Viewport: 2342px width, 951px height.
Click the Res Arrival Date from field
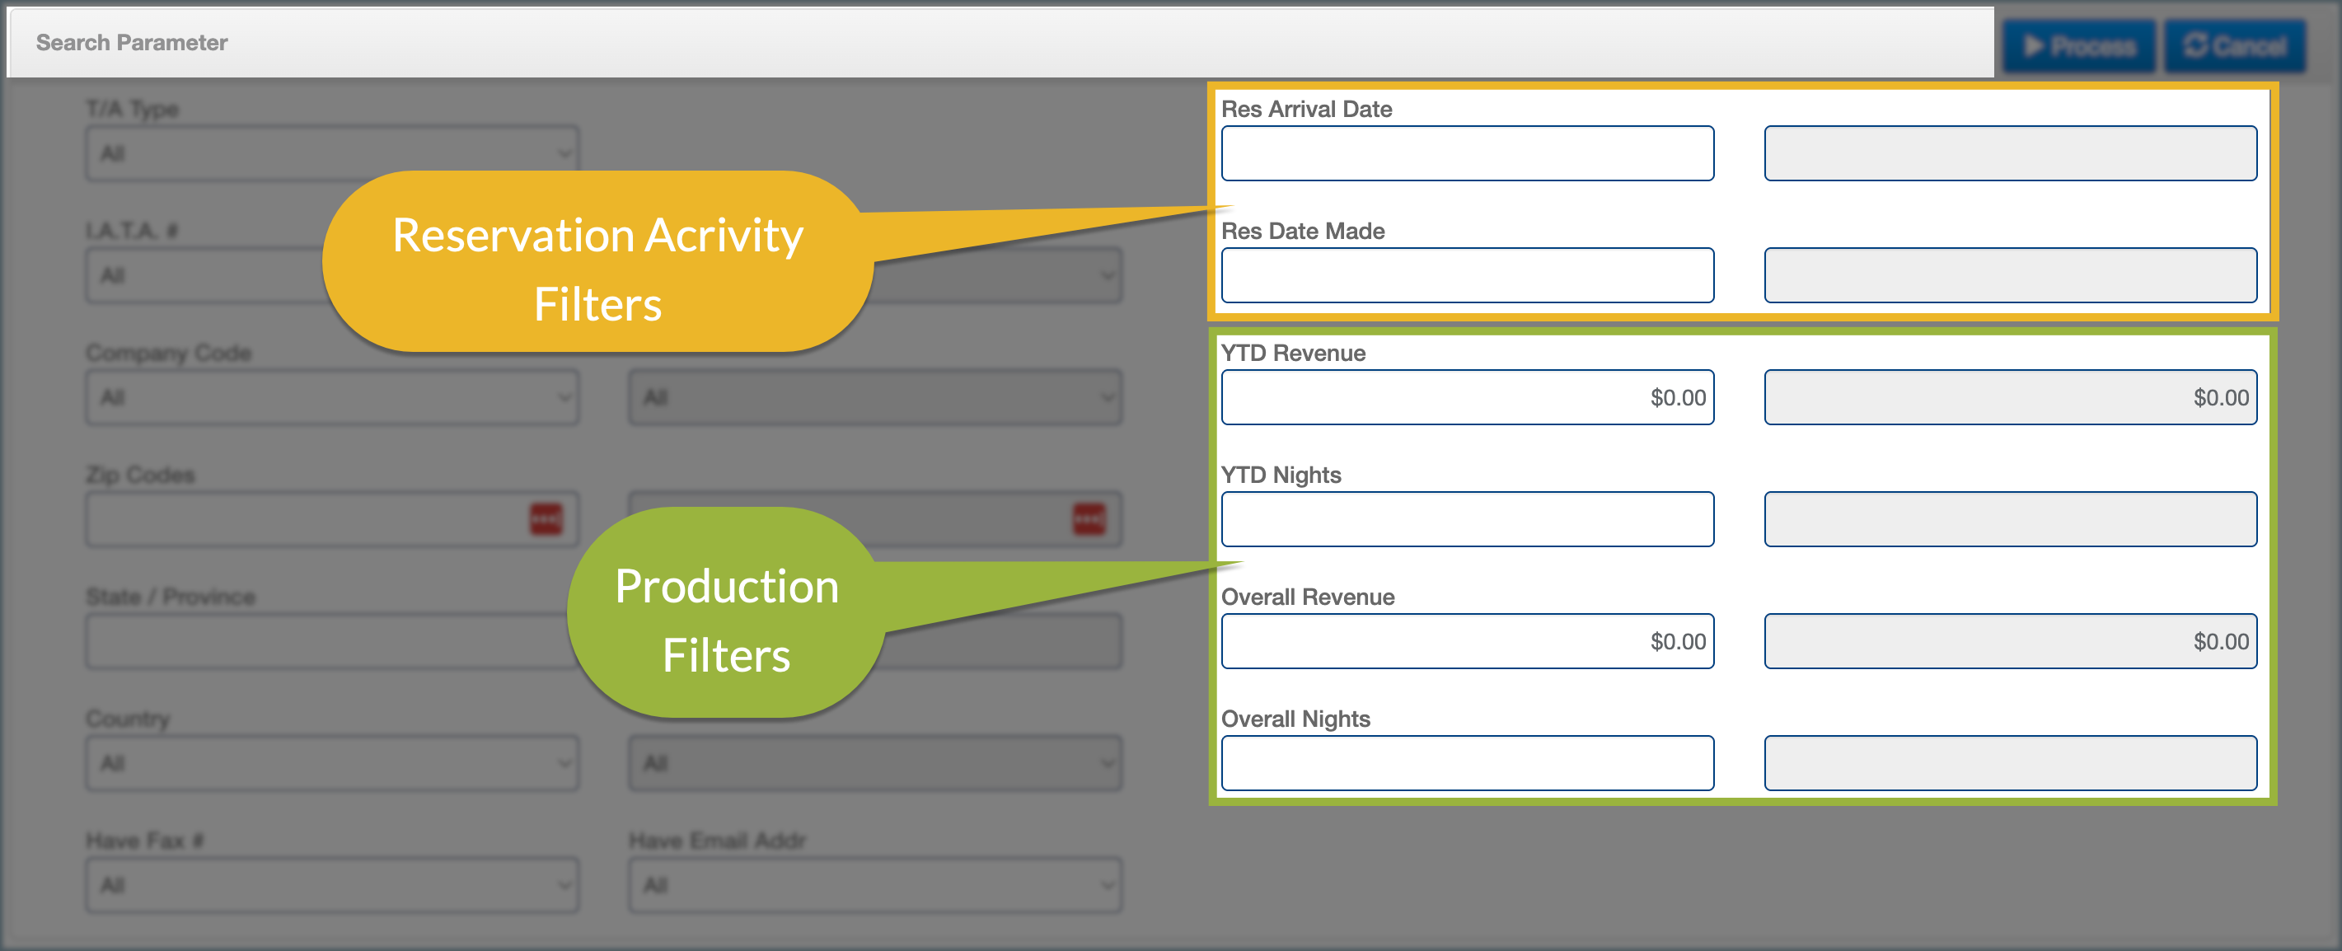tap(1467, 152)
